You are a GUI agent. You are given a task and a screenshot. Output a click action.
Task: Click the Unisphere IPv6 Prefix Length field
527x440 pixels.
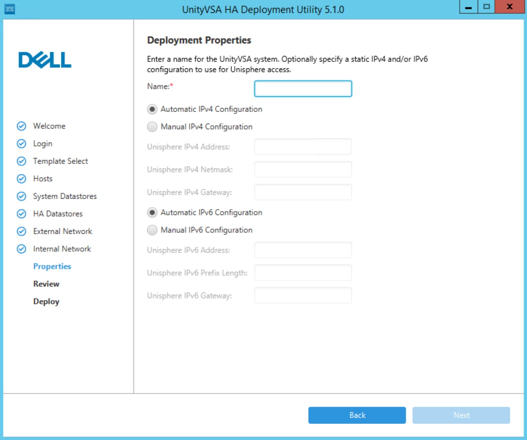click(303, 273)
